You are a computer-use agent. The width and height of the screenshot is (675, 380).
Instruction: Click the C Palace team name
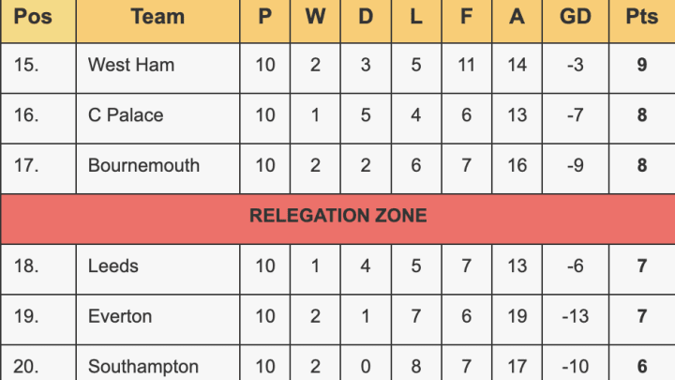point(126,115)
